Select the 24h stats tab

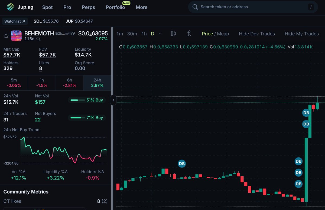[x=97, y=83]
